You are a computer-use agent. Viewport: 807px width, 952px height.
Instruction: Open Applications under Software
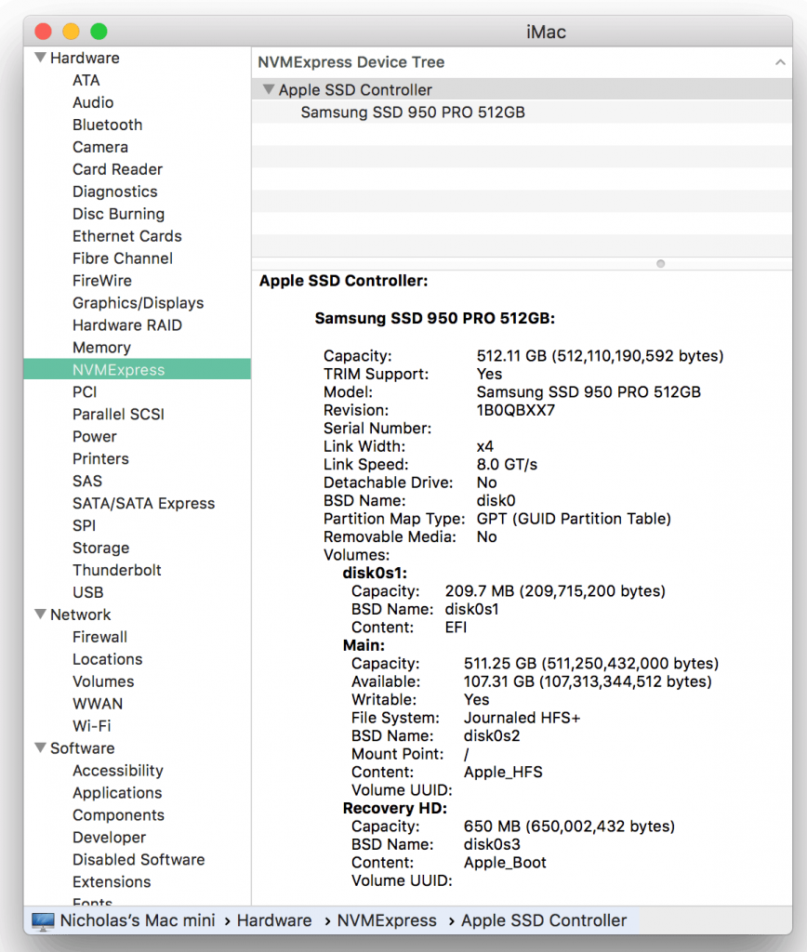click(117, 793)
